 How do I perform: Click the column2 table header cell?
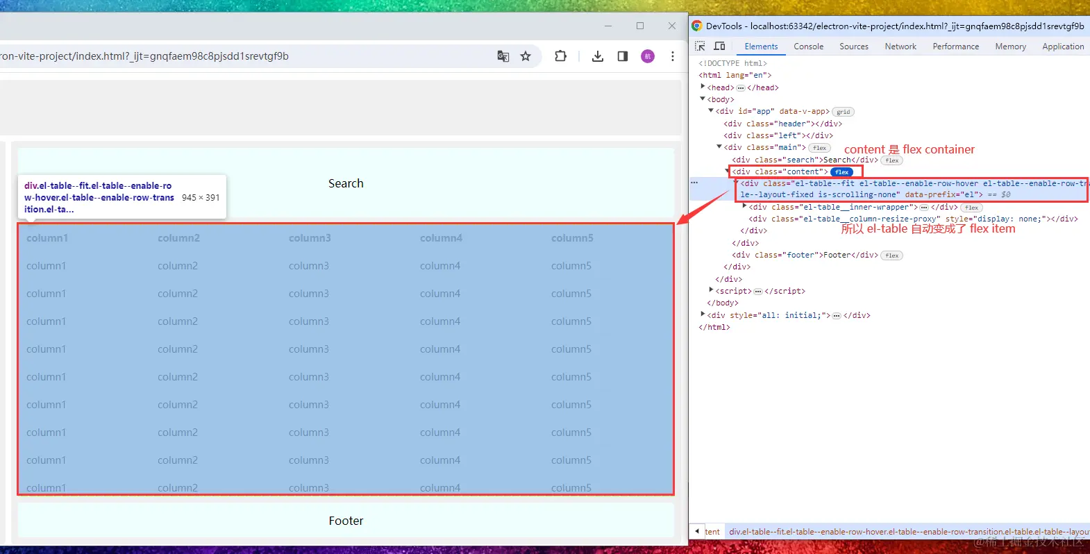(178, 238)
